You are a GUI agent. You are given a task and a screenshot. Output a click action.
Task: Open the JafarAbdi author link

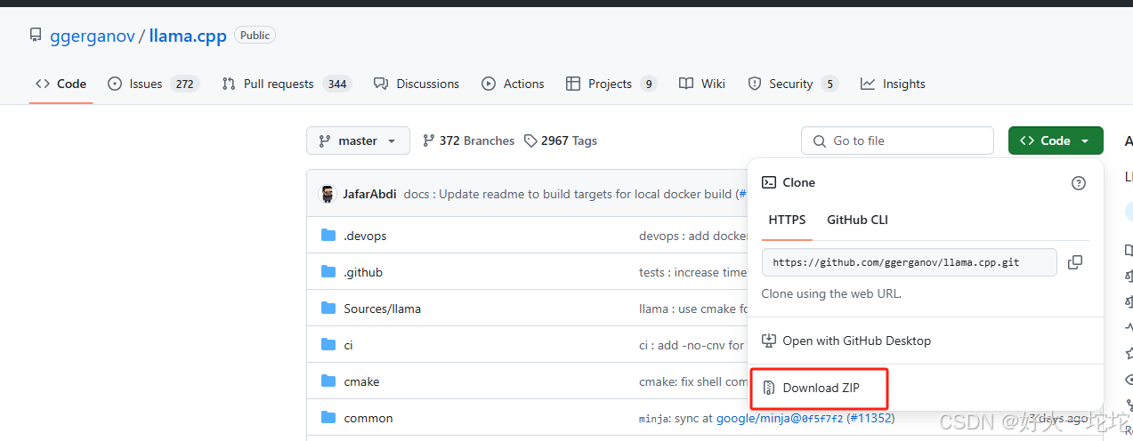point(369,194)
